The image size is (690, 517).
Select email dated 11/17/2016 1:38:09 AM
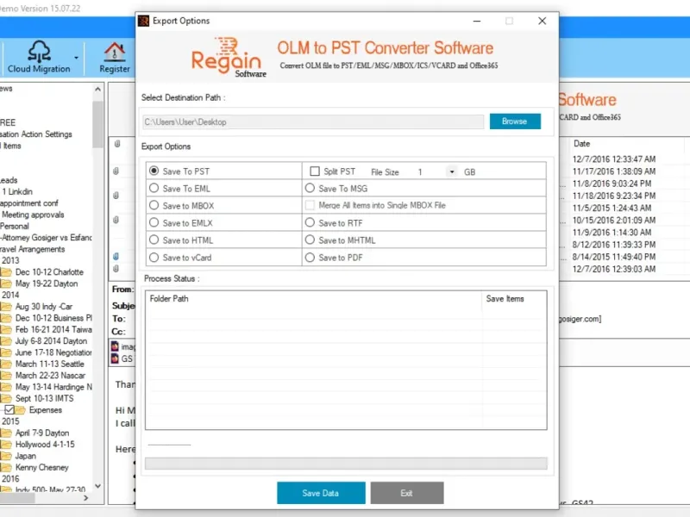point(613,171)
